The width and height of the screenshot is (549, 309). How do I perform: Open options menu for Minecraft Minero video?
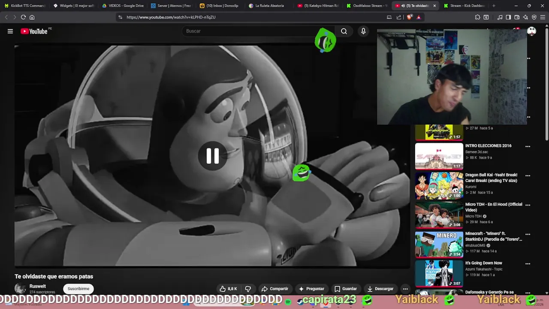tap(528, 234)
